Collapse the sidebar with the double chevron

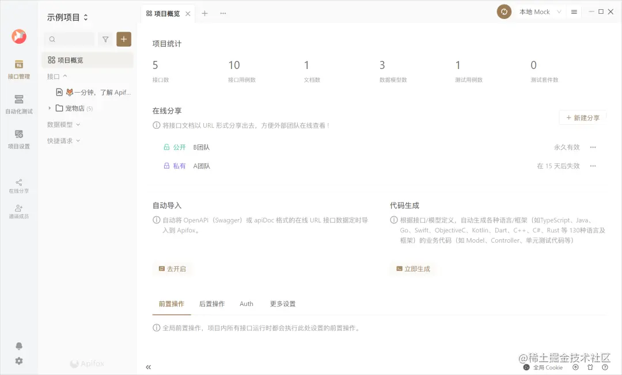click(149, 367)
